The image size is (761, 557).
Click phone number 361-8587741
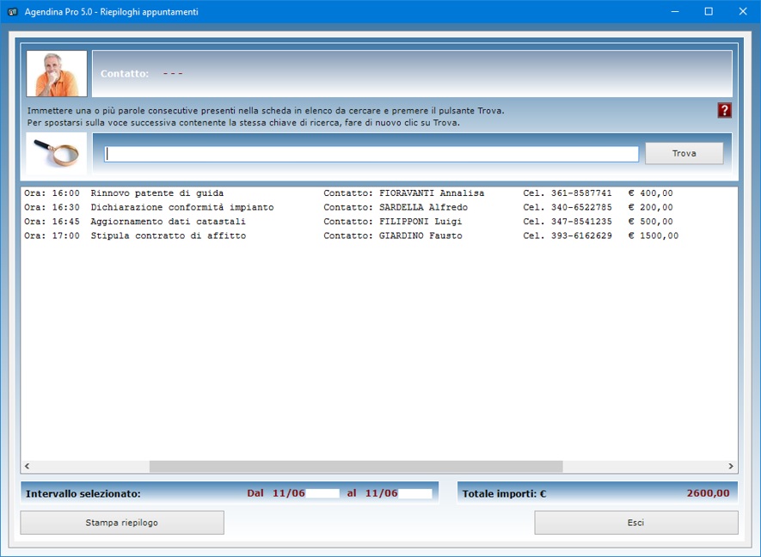click(581, 193)
